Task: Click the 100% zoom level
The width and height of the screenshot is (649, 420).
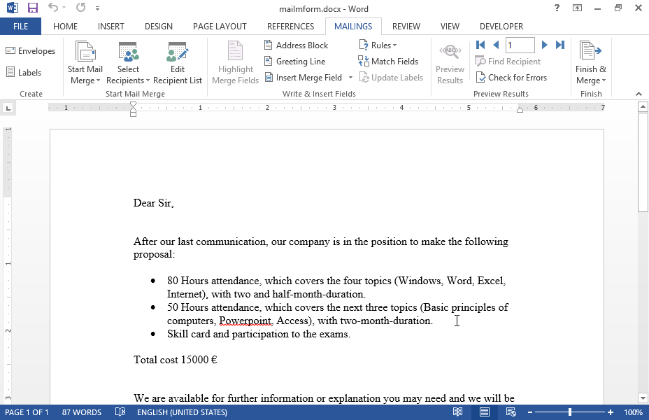Action: pos(633,412)
